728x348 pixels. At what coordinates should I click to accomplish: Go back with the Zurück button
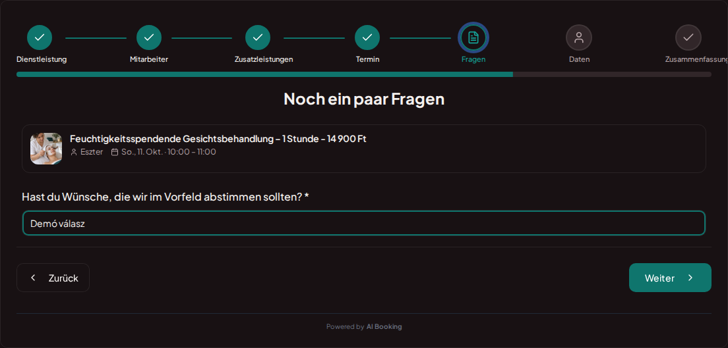coord(53,278)
